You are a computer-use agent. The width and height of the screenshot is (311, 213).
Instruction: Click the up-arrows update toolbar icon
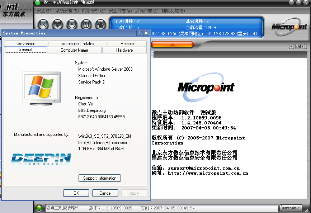pyautogui.click(x=101, y=24)
